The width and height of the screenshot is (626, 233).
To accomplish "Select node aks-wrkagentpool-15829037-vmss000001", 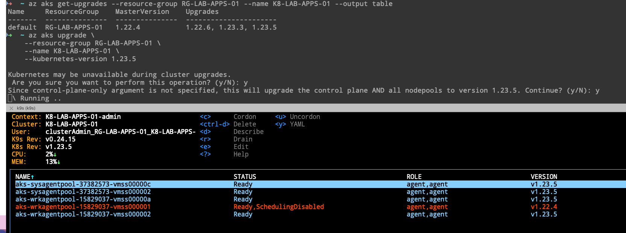I will point(320,207).
